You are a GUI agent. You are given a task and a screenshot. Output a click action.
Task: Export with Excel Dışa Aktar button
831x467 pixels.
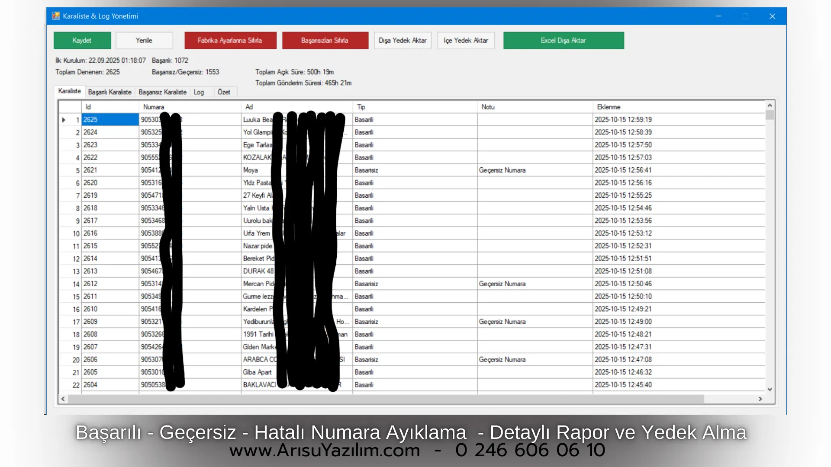tap(563, 40)
